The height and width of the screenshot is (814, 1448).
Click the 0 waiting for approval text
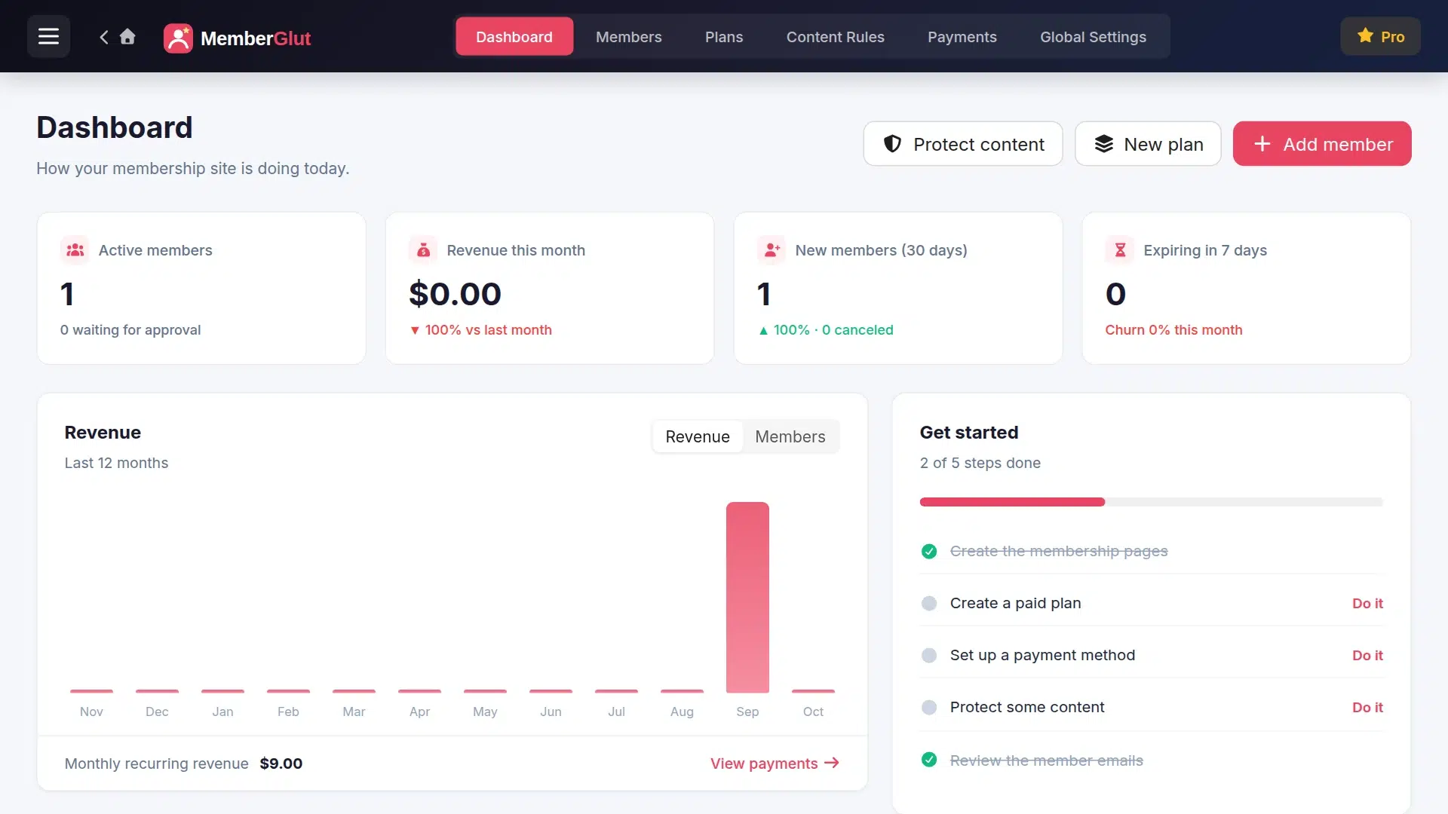(130, 329)
